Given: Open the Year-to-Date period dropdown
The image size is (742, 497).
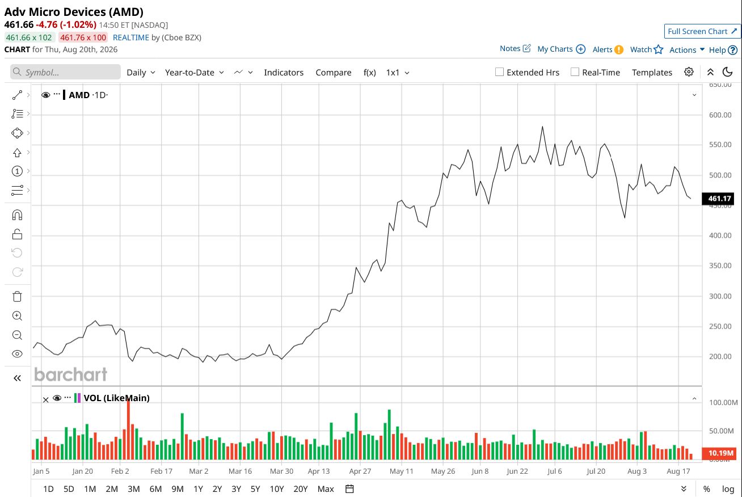Looking at the screenshot, I should coord(195,73).
